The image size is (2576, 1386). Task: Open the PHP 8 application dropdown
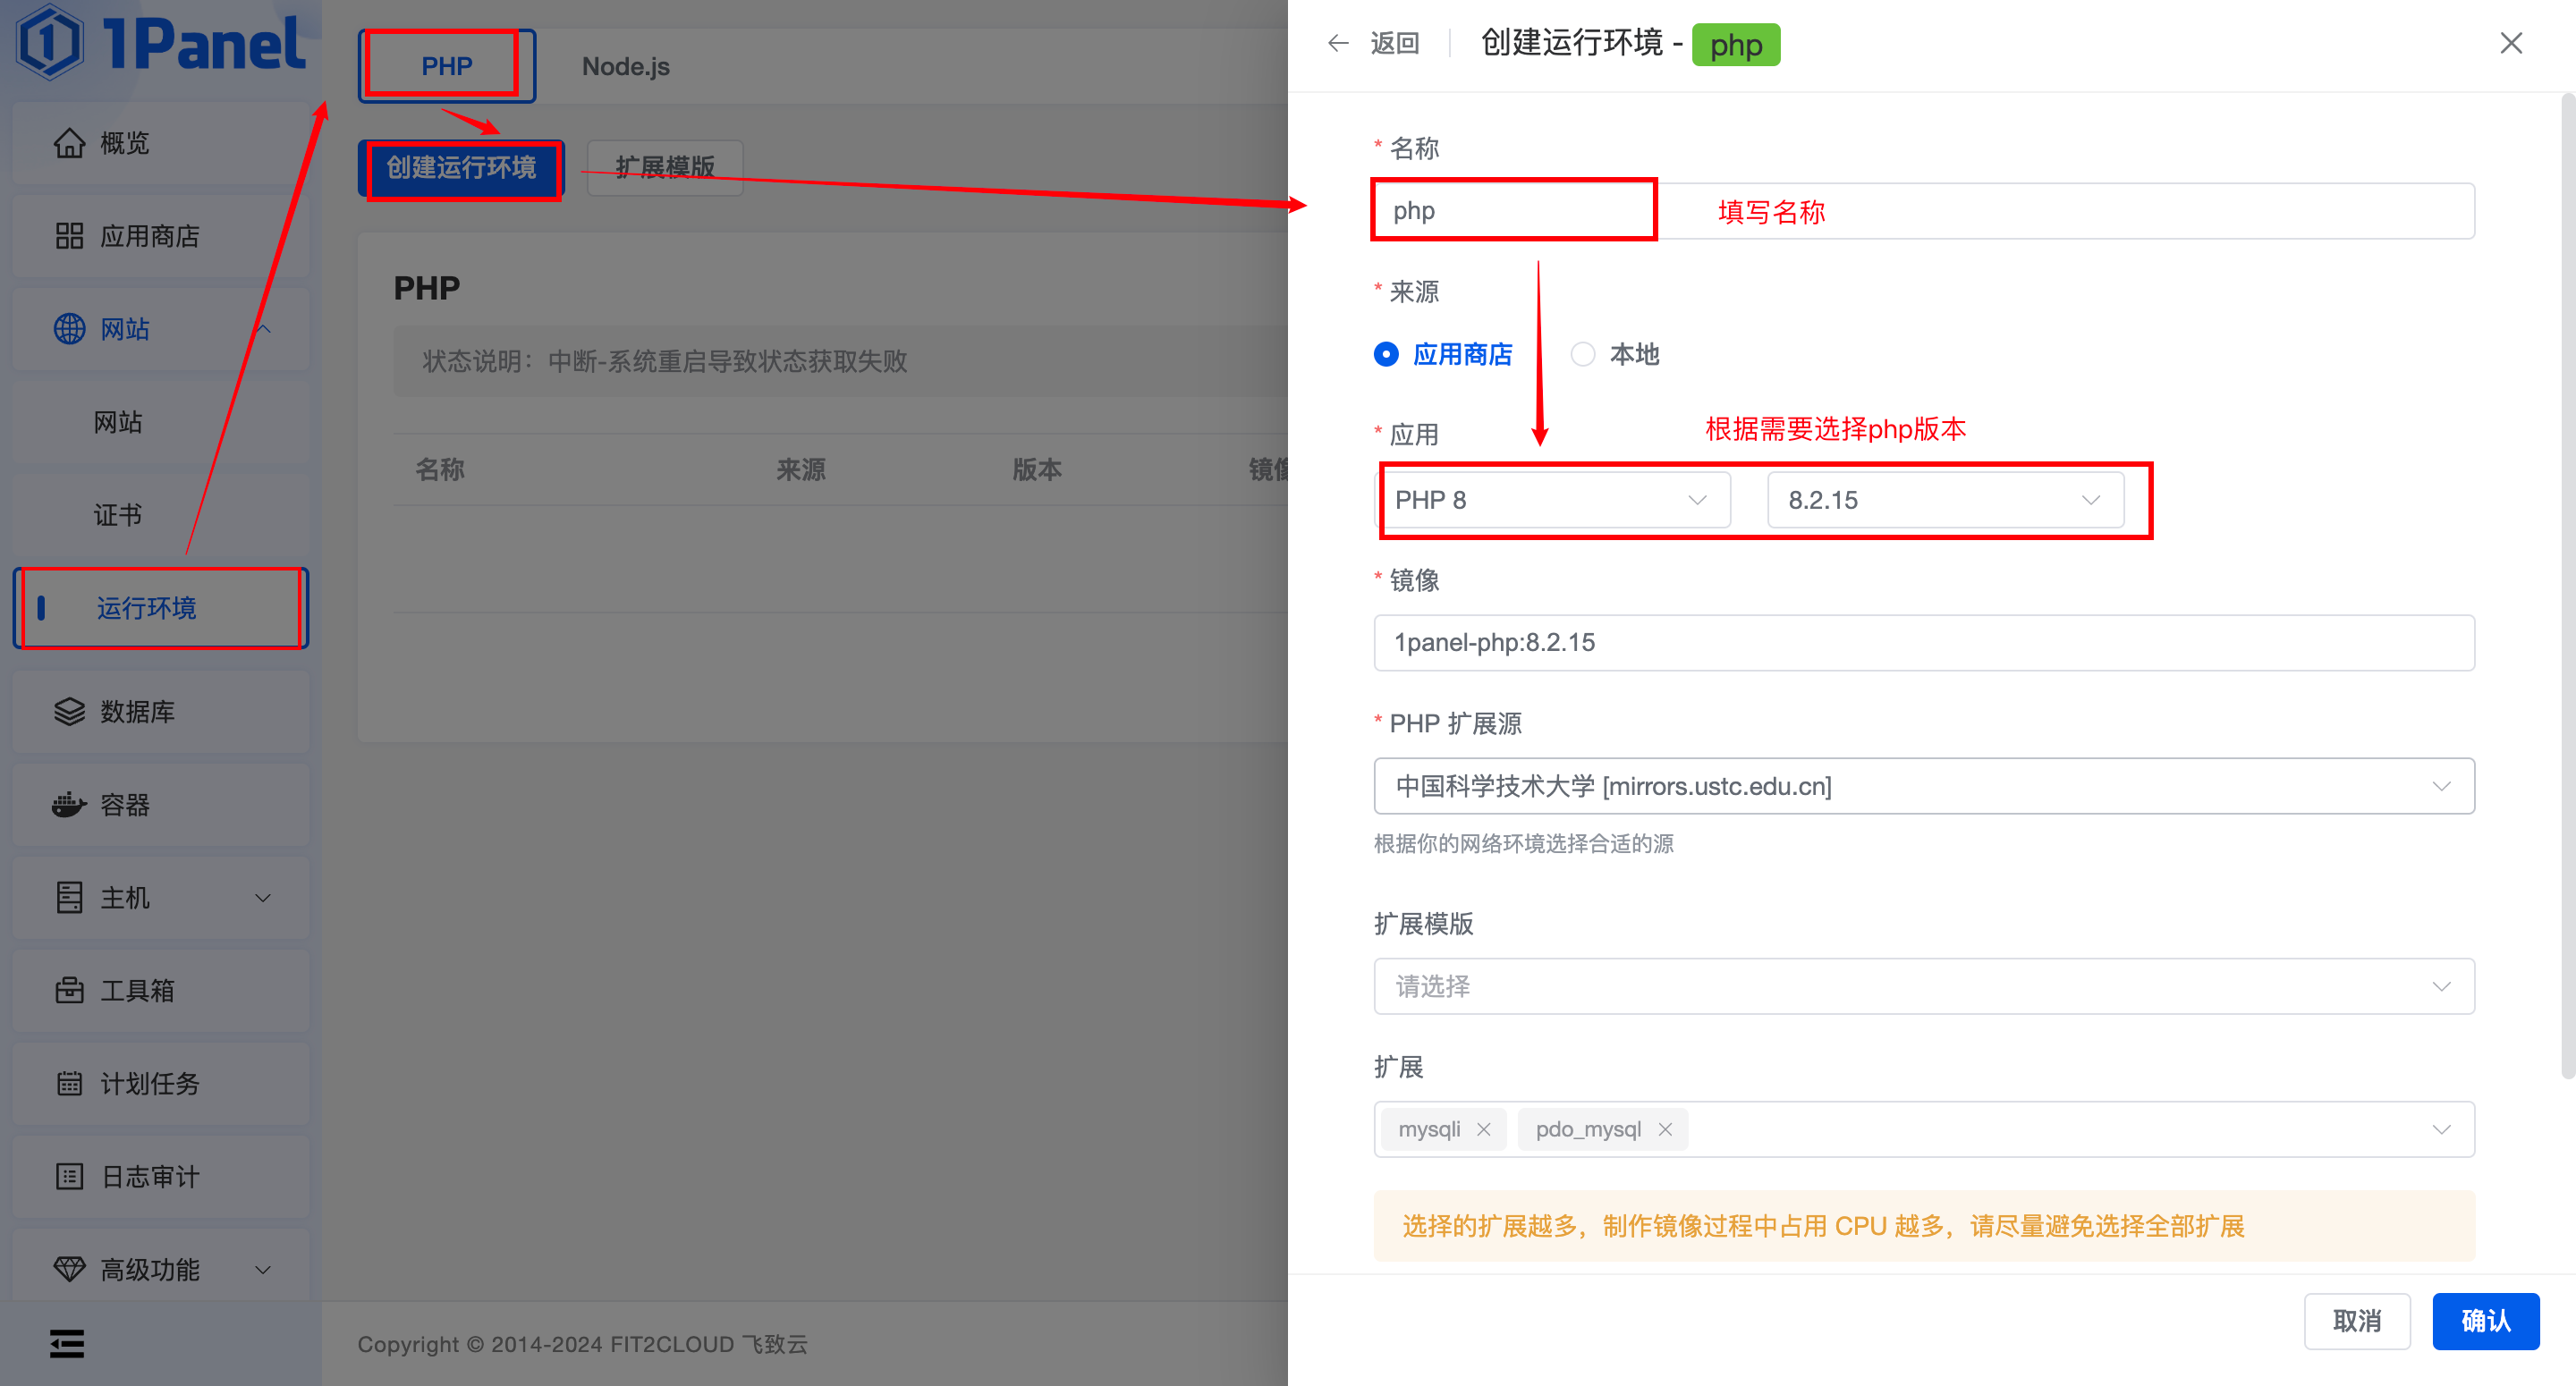[x=1552, y=500]
